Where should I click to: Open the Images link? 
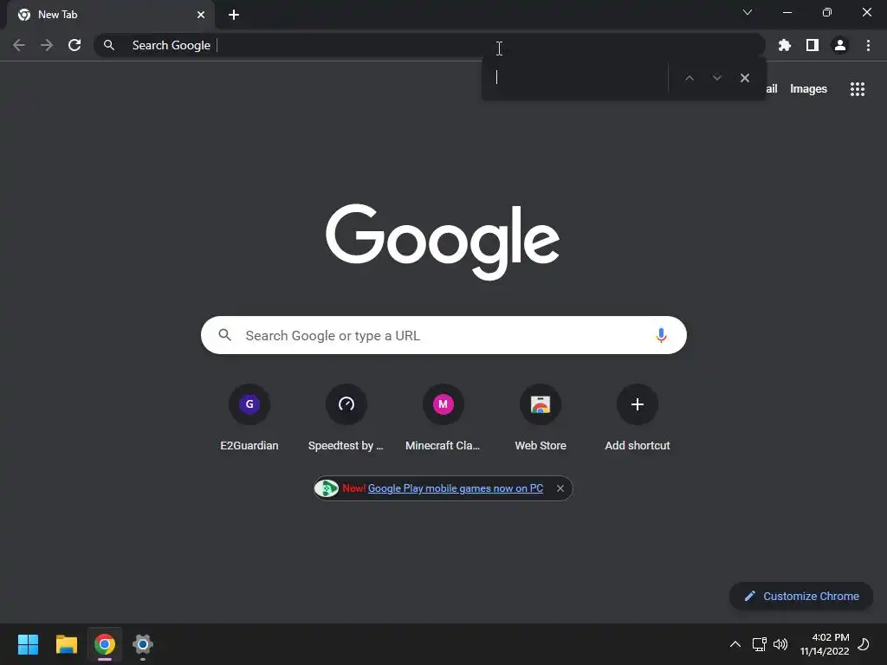[808, 89]
